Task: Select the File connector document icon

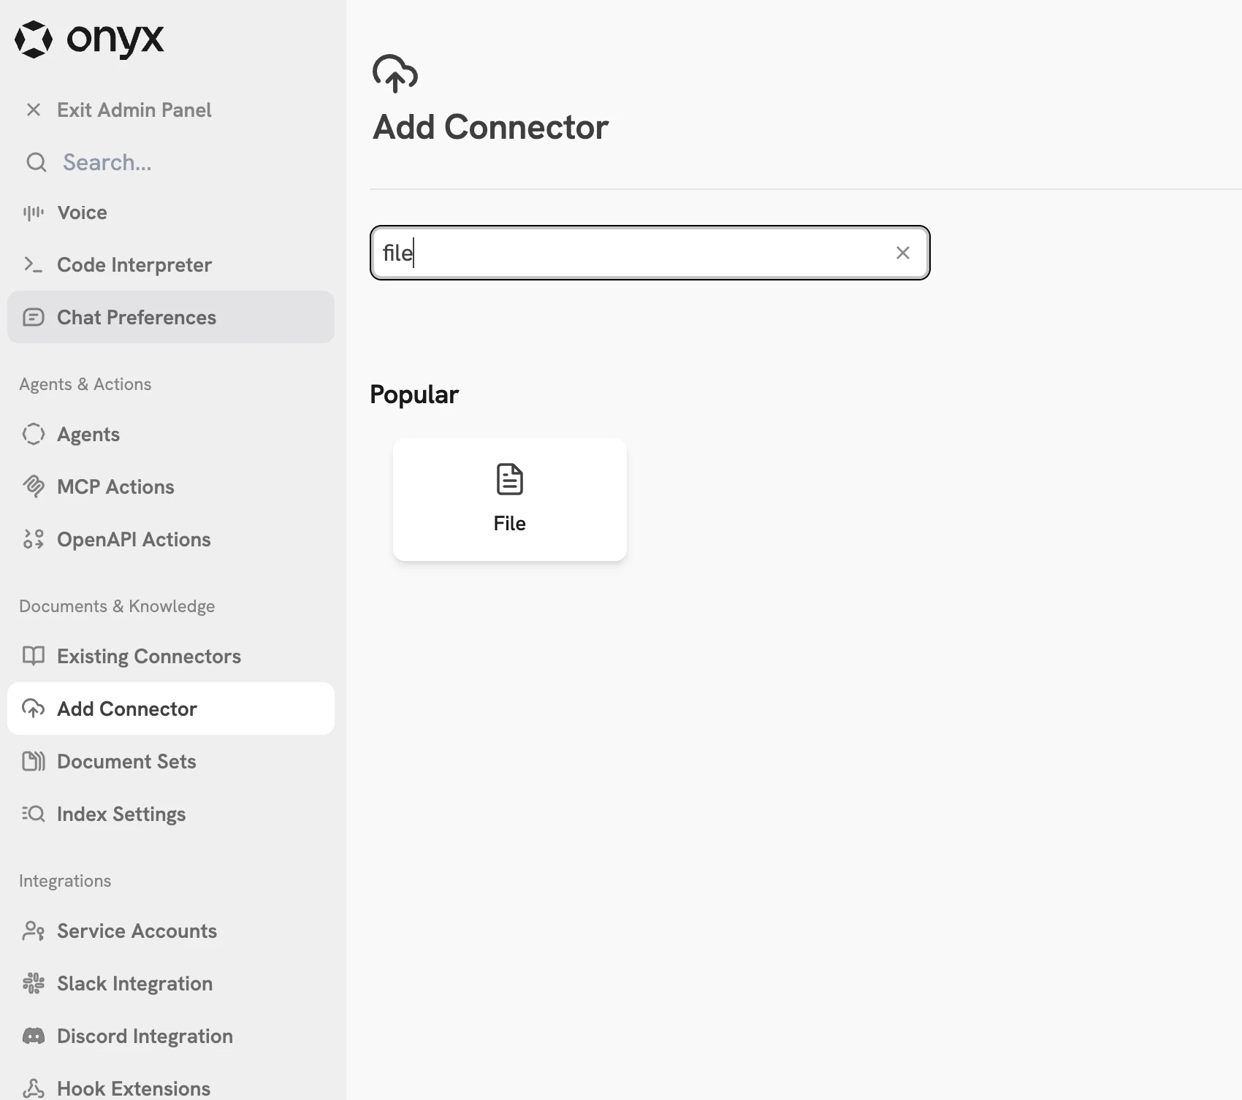Action: 509,478
